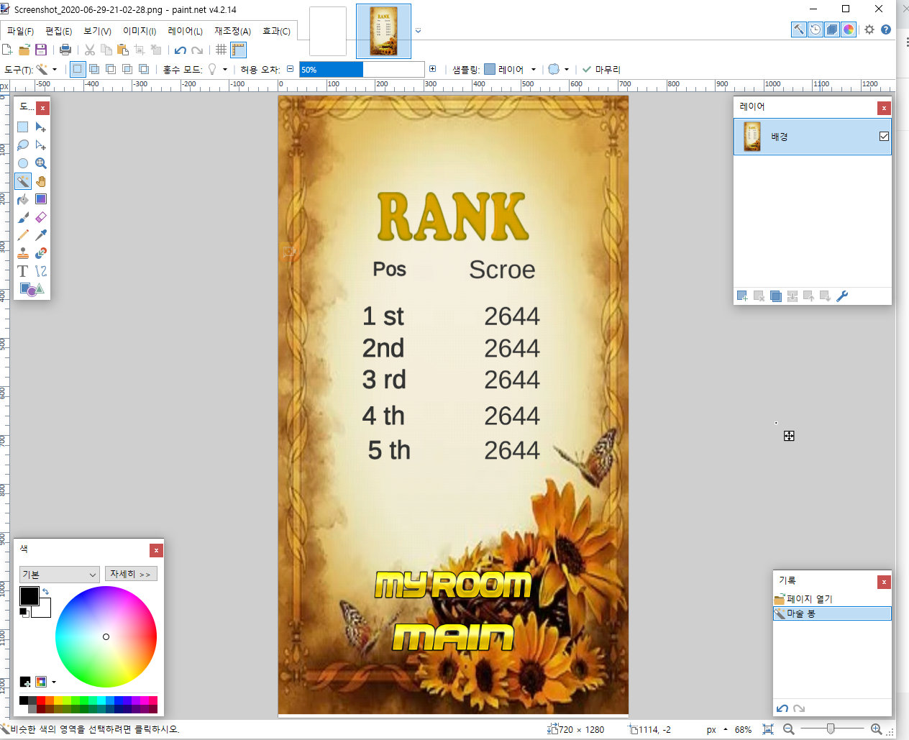The width and height of the screenshot is (909, 740).
Task: Click the Duplicate Layer icon
Action: point(776,296)
